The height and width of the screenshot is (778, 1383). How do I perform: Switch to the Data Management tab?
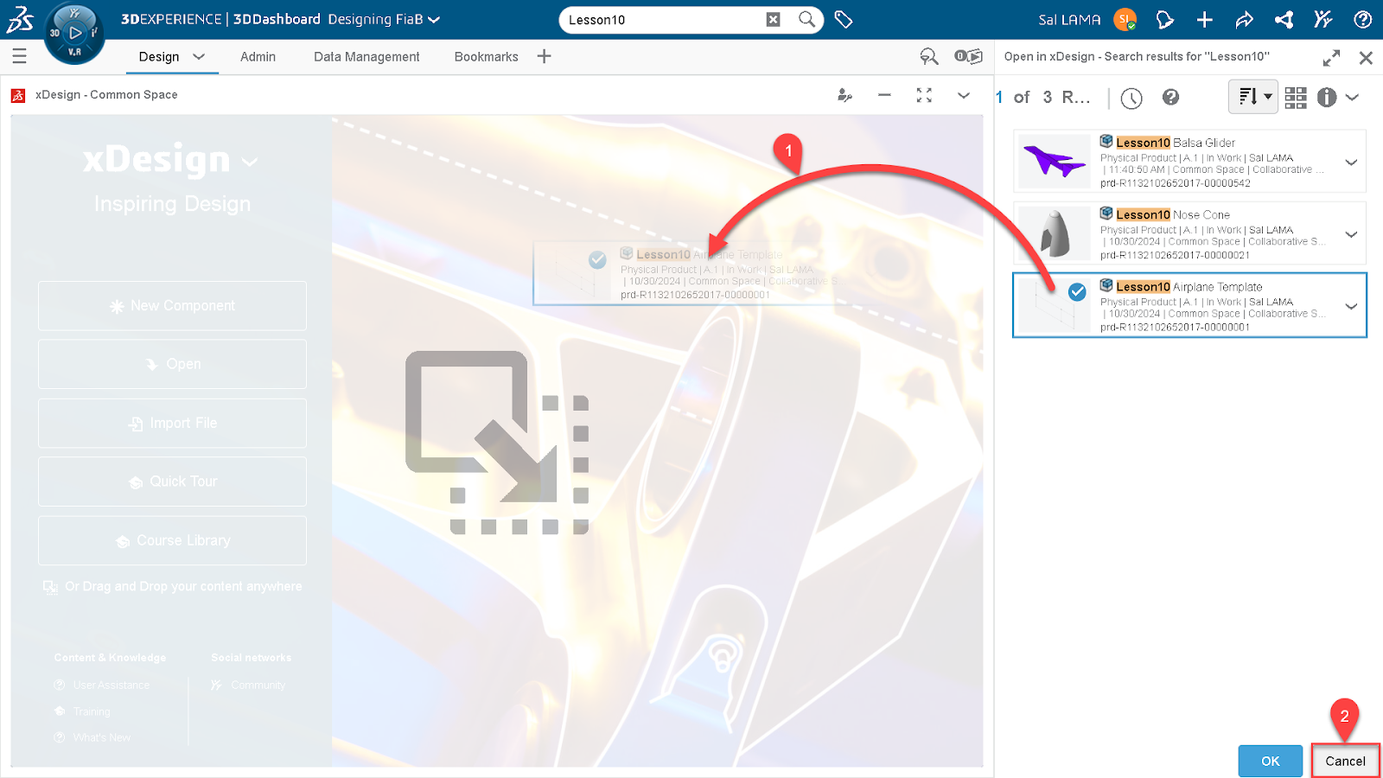pos(366,57)
